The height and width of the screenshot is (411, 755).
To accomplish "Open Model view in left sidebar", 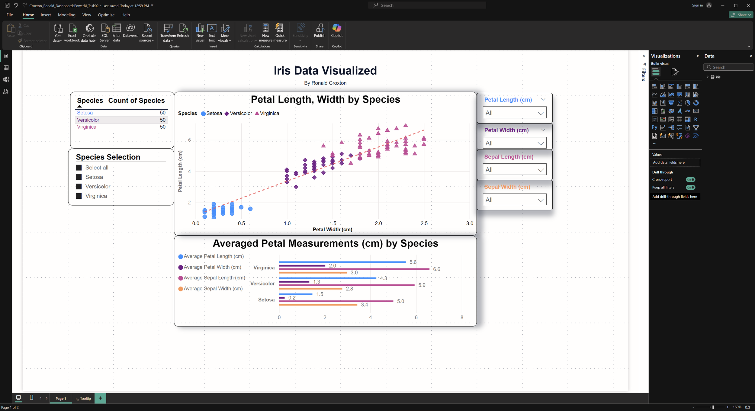I will click(6, 79).
